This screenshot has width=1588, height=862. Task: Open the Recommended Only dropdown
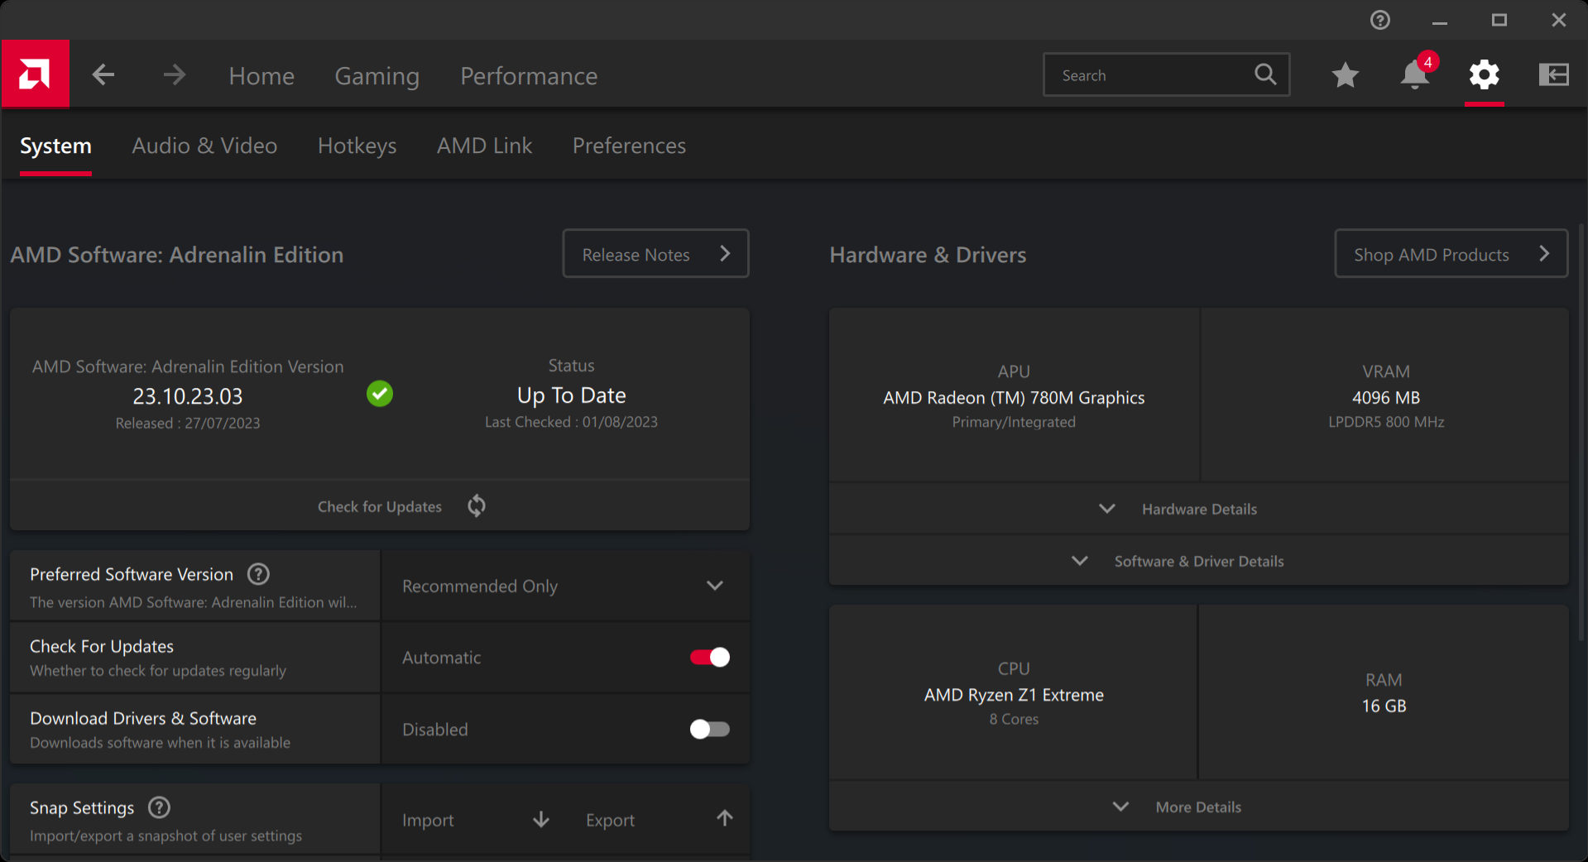[564, 586]
